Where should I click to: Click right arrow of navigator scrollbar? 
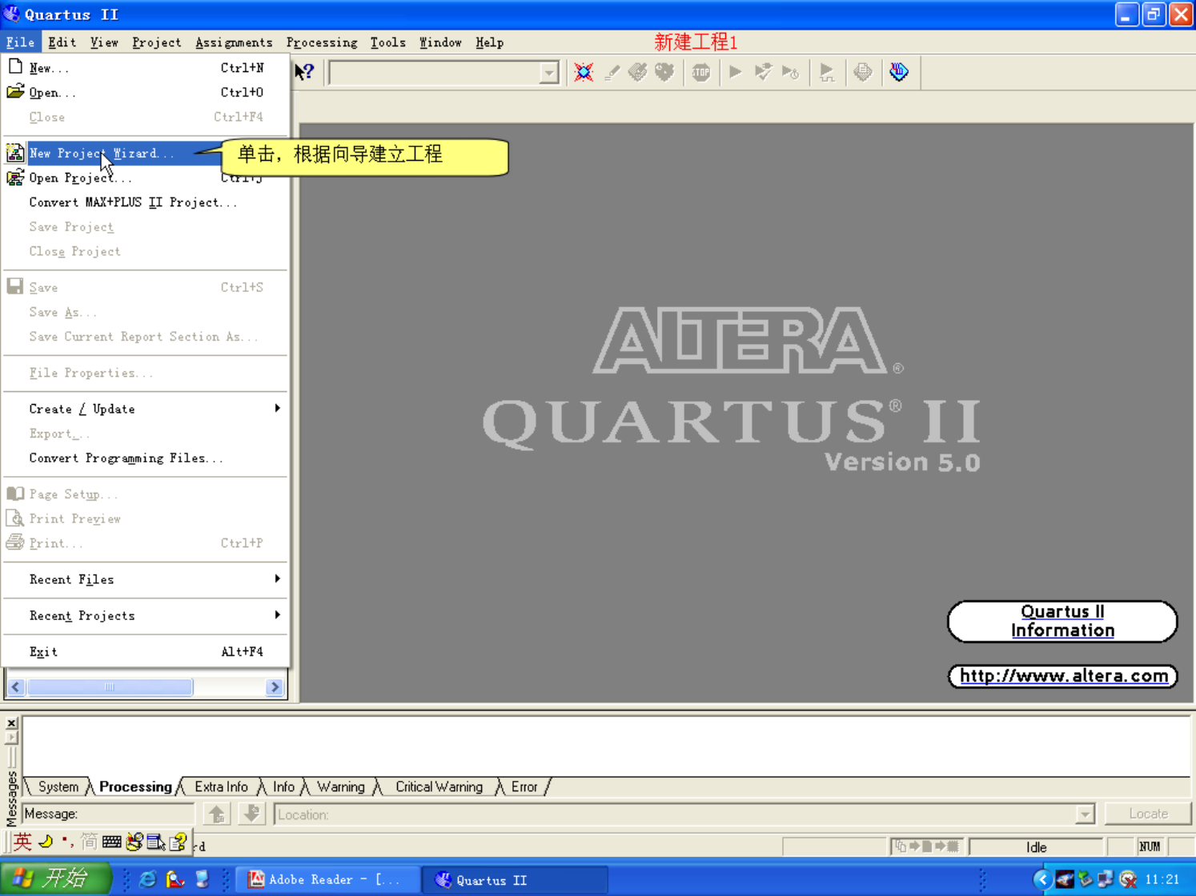tap(275, 687)
